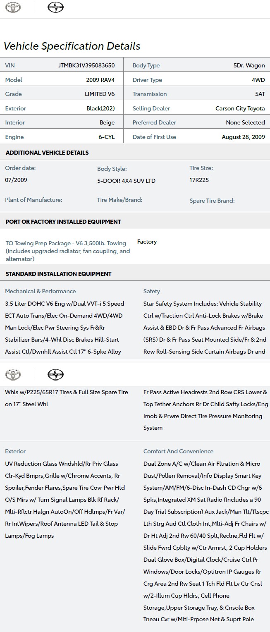This screenshot has height=632, width=270.
Task: Select the interior value Beige
Action: (x=107, y=122)
